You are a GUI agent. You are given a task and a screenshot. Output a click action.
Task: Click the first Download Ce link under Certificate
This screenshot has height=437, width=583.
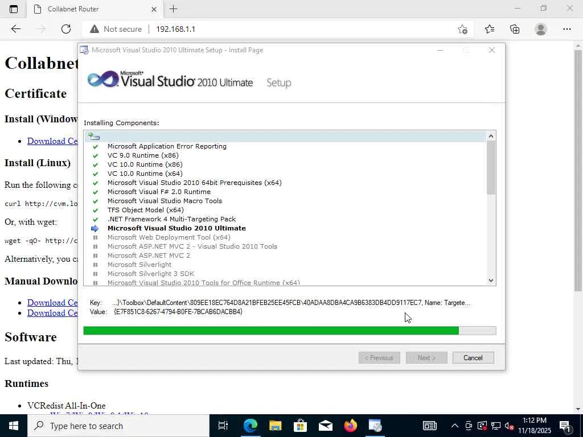coord(52,141)
